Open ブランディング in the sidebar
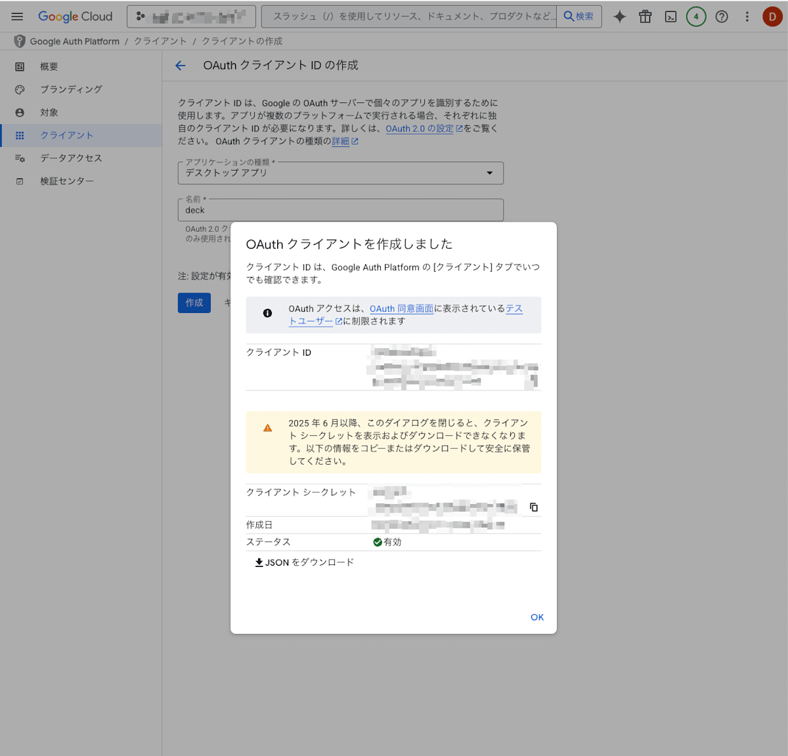This screenshot has width=788, height=756. [x=81, y=89]
